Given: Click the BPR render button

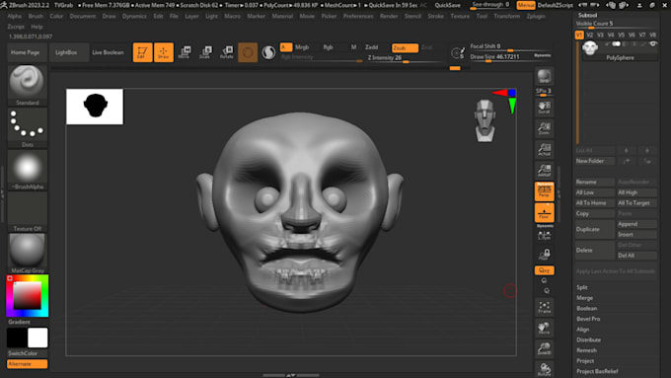Looking at the screenshot, I should pos(544,76).
